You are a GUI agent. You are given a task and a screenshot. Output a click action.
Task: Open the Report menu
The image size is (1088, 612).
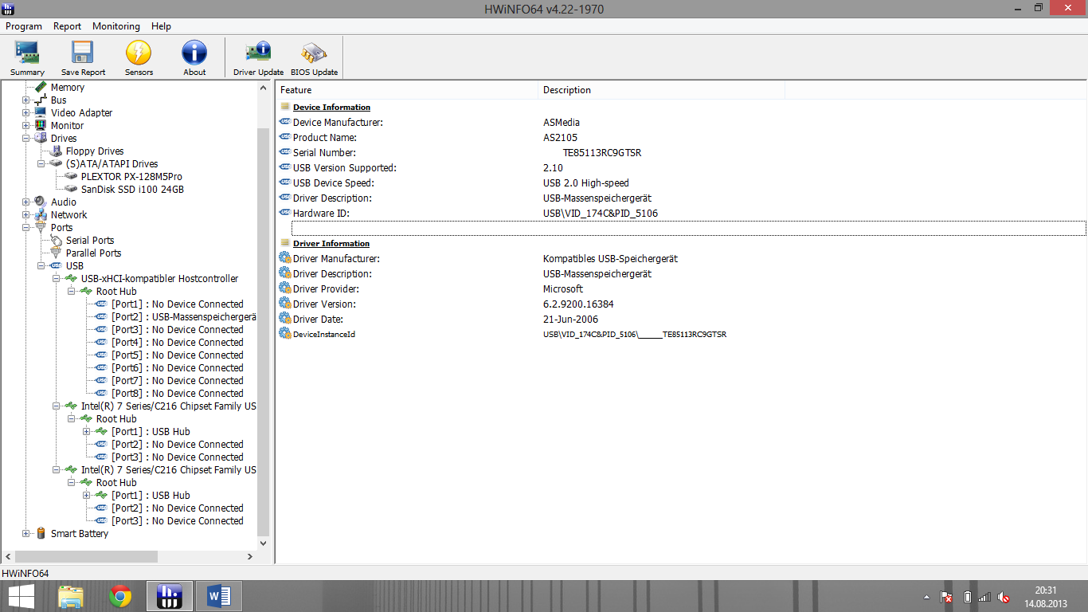68,26
